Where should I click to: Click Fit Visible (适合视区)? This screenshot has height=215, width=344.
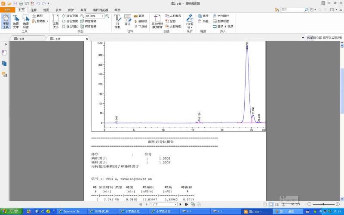coord(70,27)
